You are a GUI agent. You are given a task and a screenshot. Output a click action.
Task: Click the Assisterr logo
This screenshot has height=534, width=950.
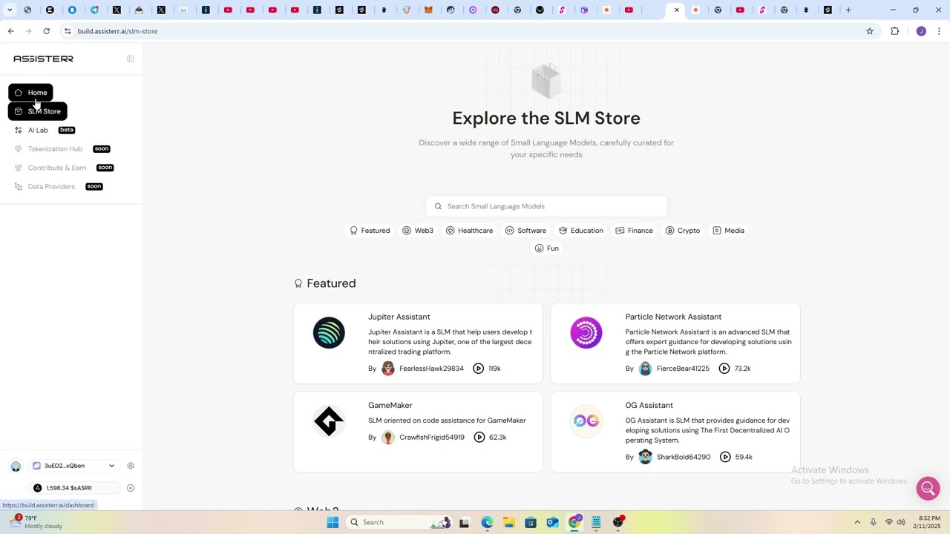pyautogui.click(x=43, y=59)
